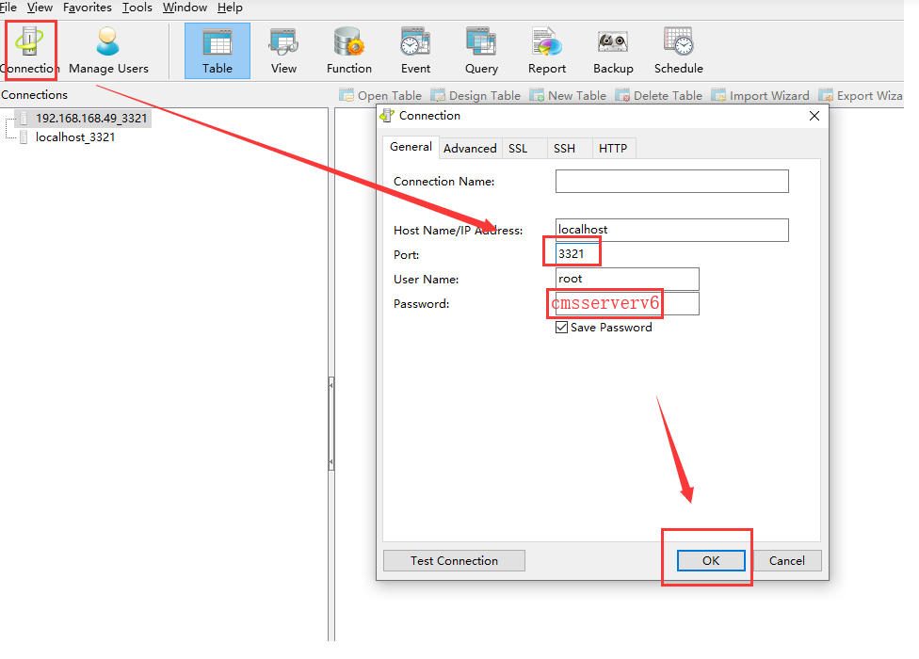This screenshot has height=659, width=919.
Task: Open the Favorites menu
Action: (88, 8)
